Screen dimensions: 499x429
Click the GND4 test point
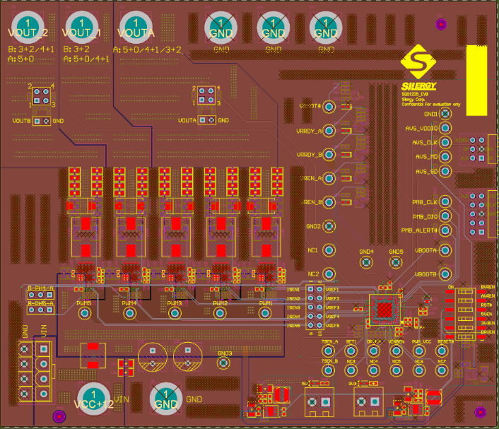pyautogui.click(x=365, y=262)
